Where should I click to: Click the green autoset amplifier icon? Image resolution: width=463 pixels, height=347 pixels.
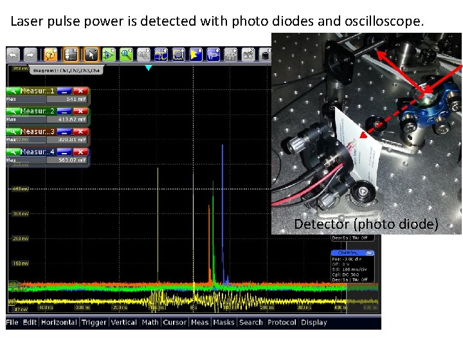(x=109, y=55)
